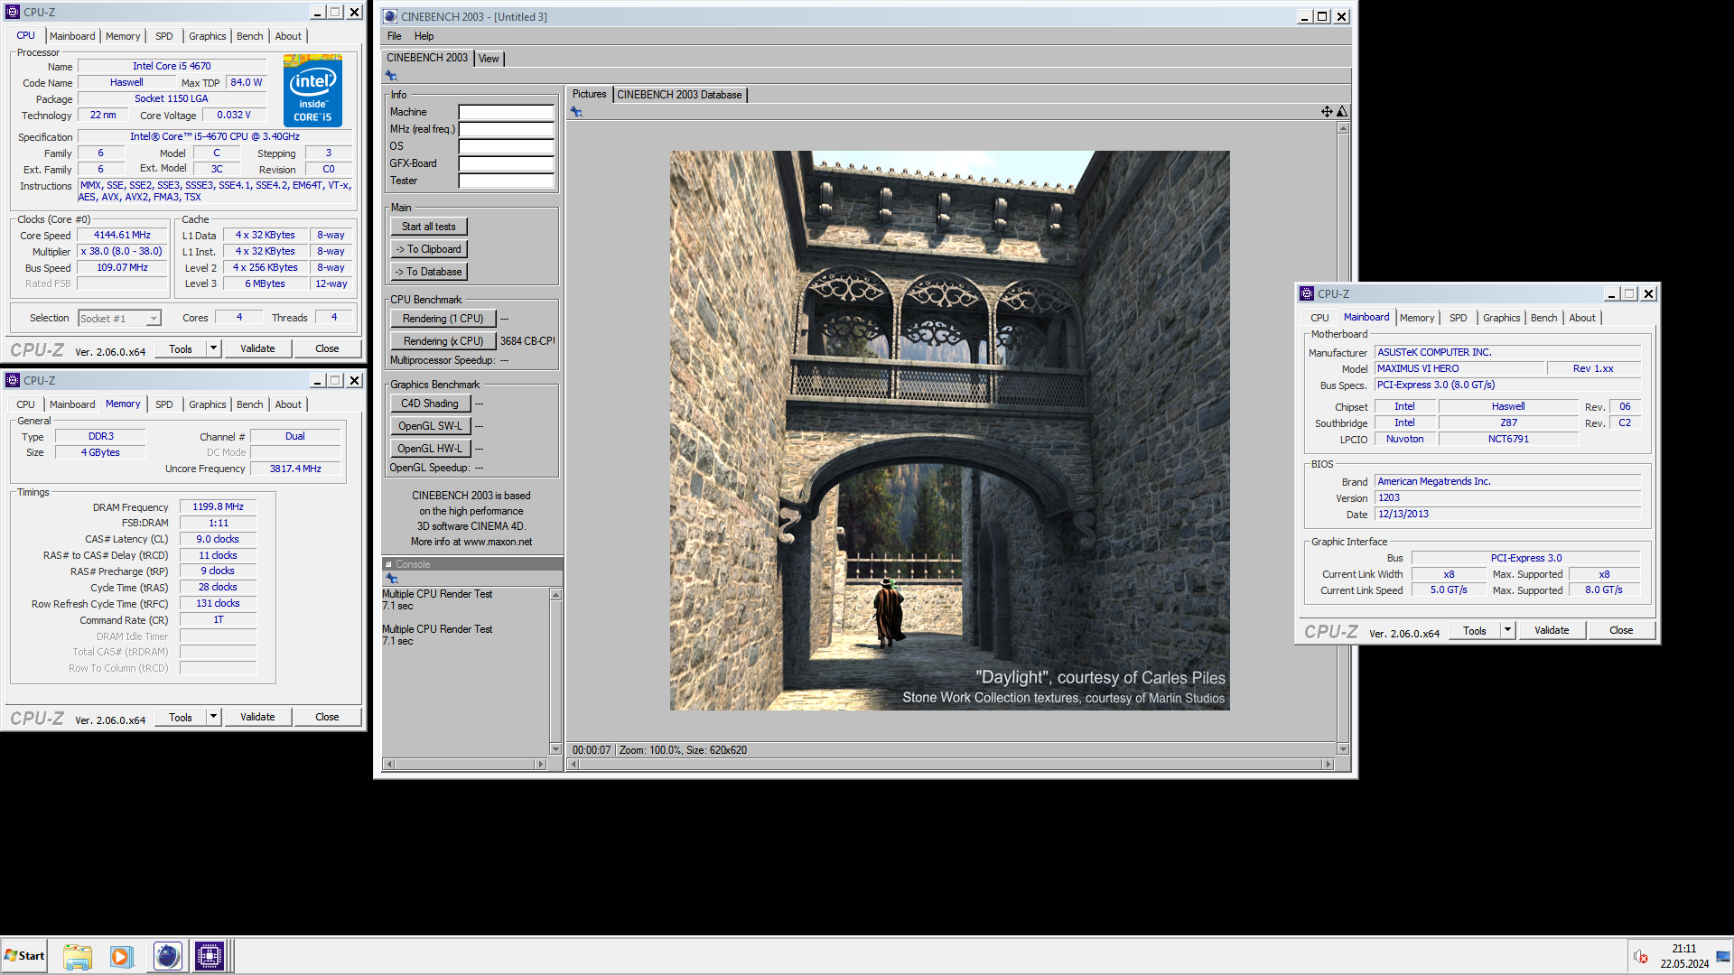Click console scrollbar up arrow
Screen dimensions: 1734x975
[555, 595]
